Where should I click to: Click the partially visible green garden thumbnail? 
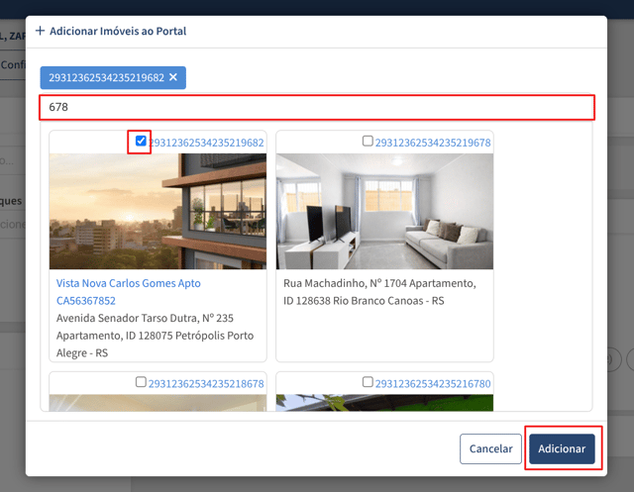(x=384, y=403)
